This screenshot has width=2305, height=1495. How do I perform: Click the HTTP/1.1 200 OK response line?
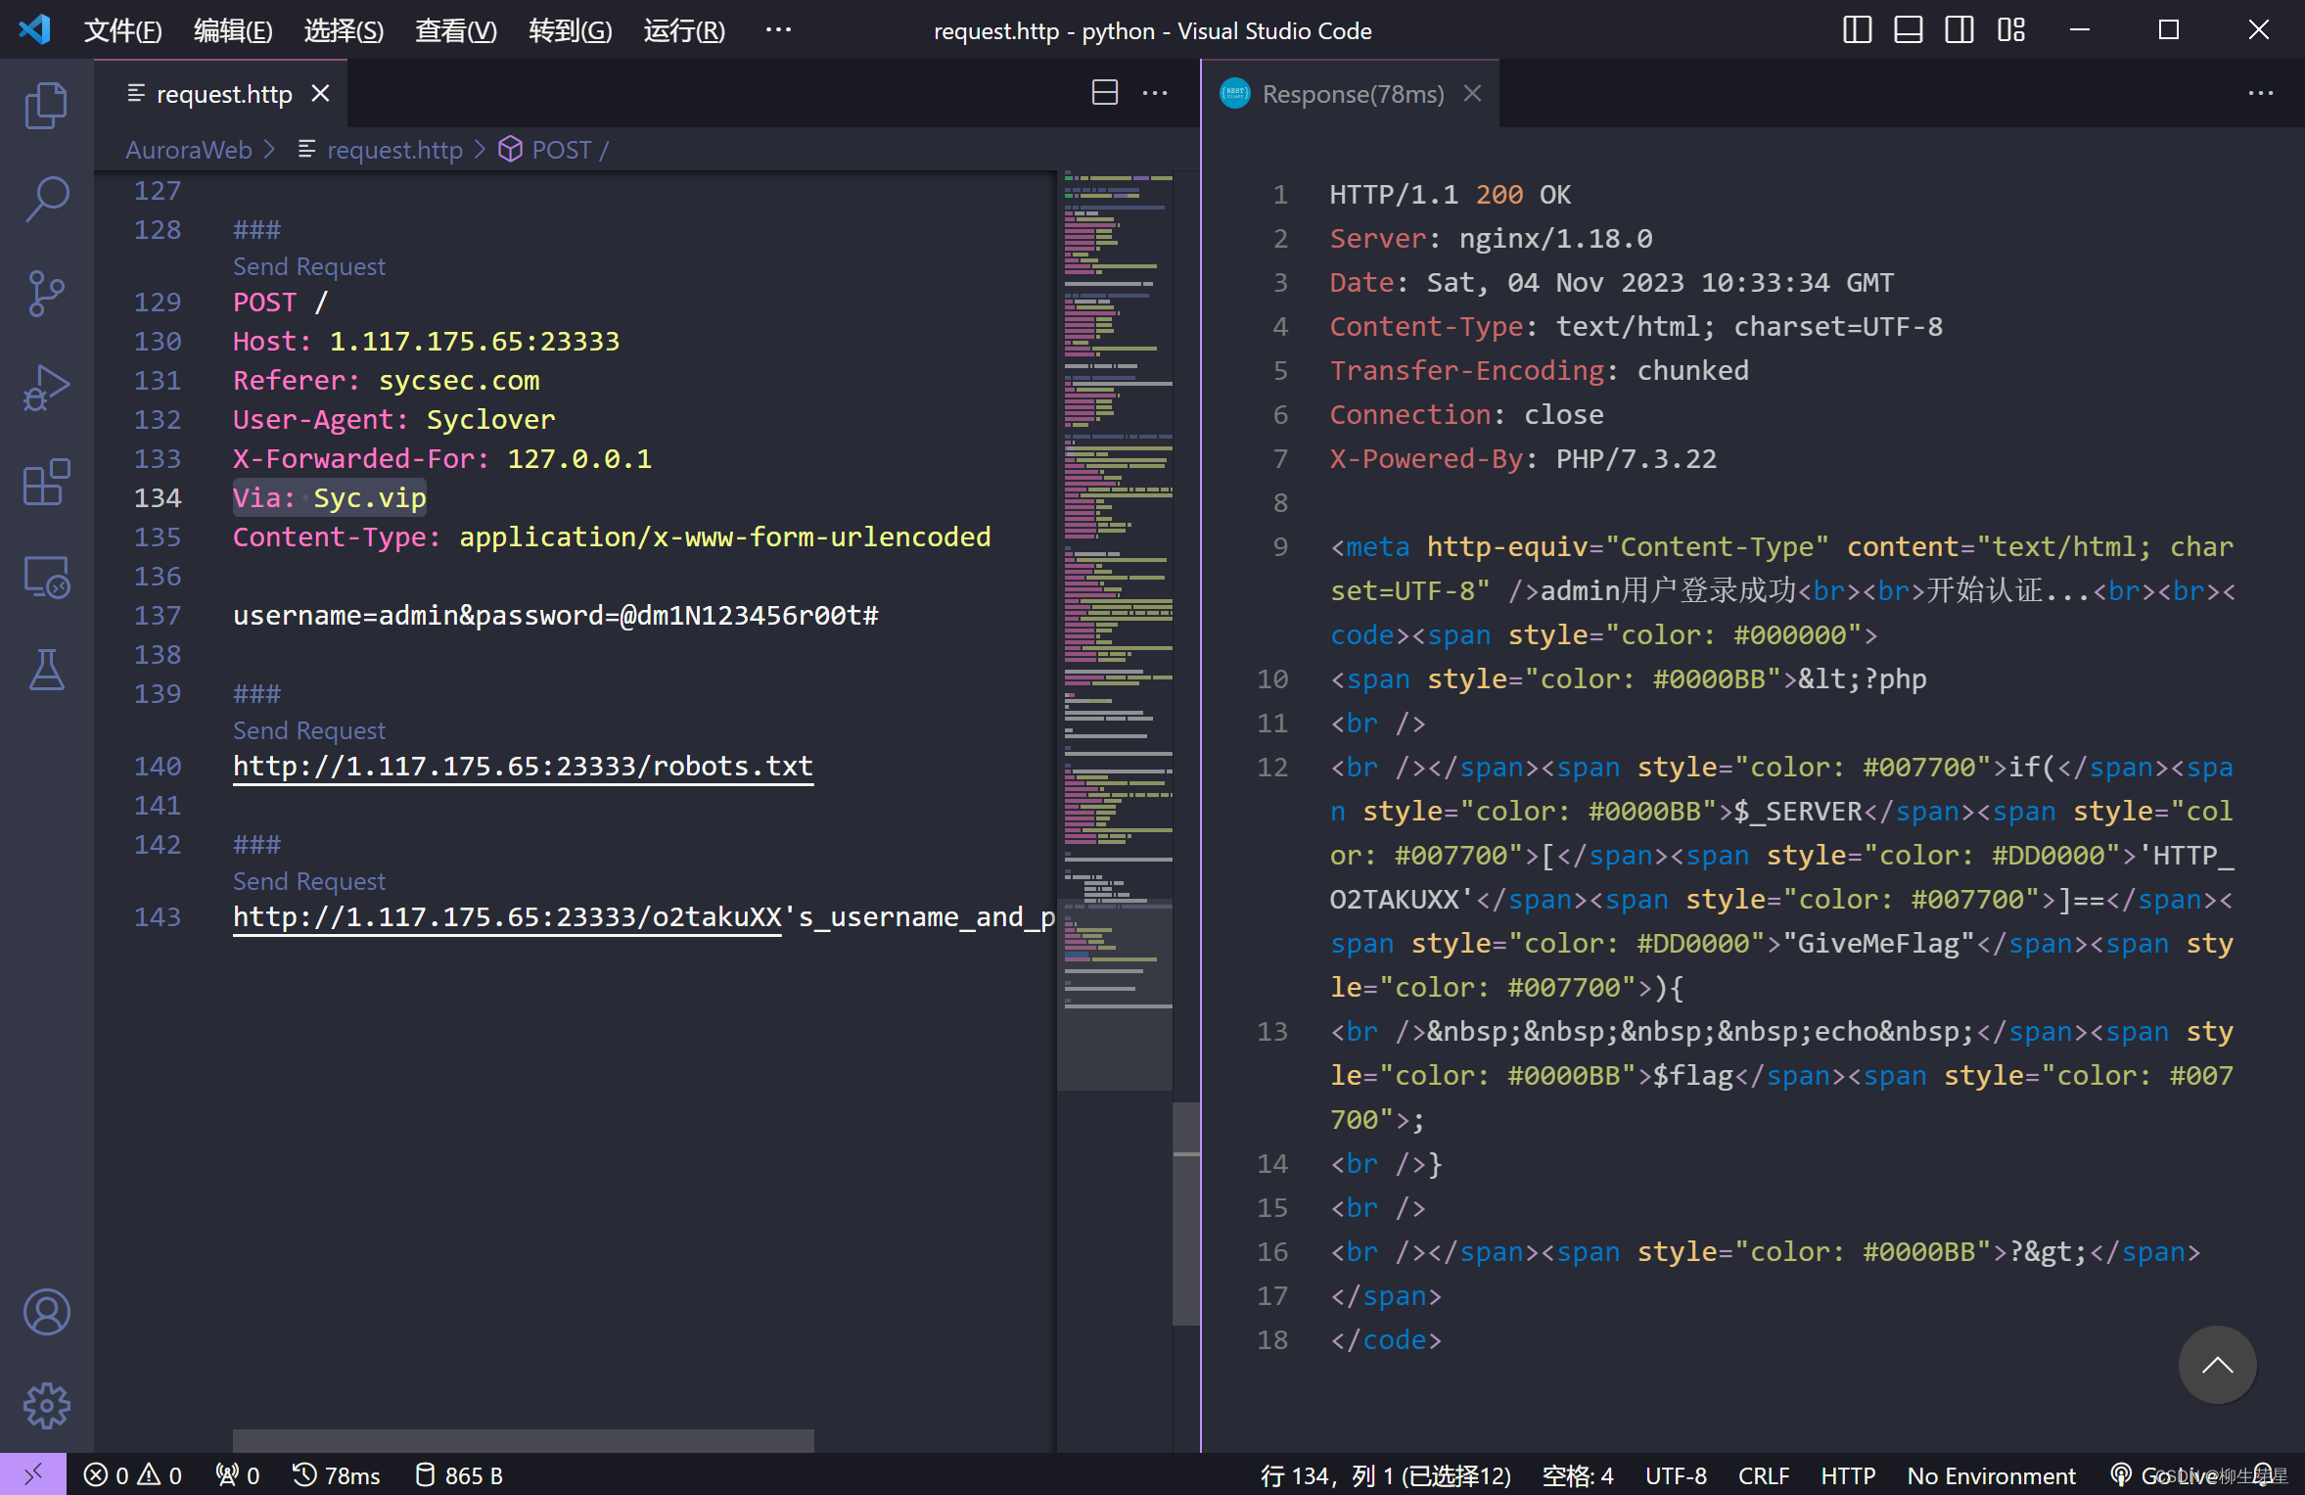[1450, 194]
